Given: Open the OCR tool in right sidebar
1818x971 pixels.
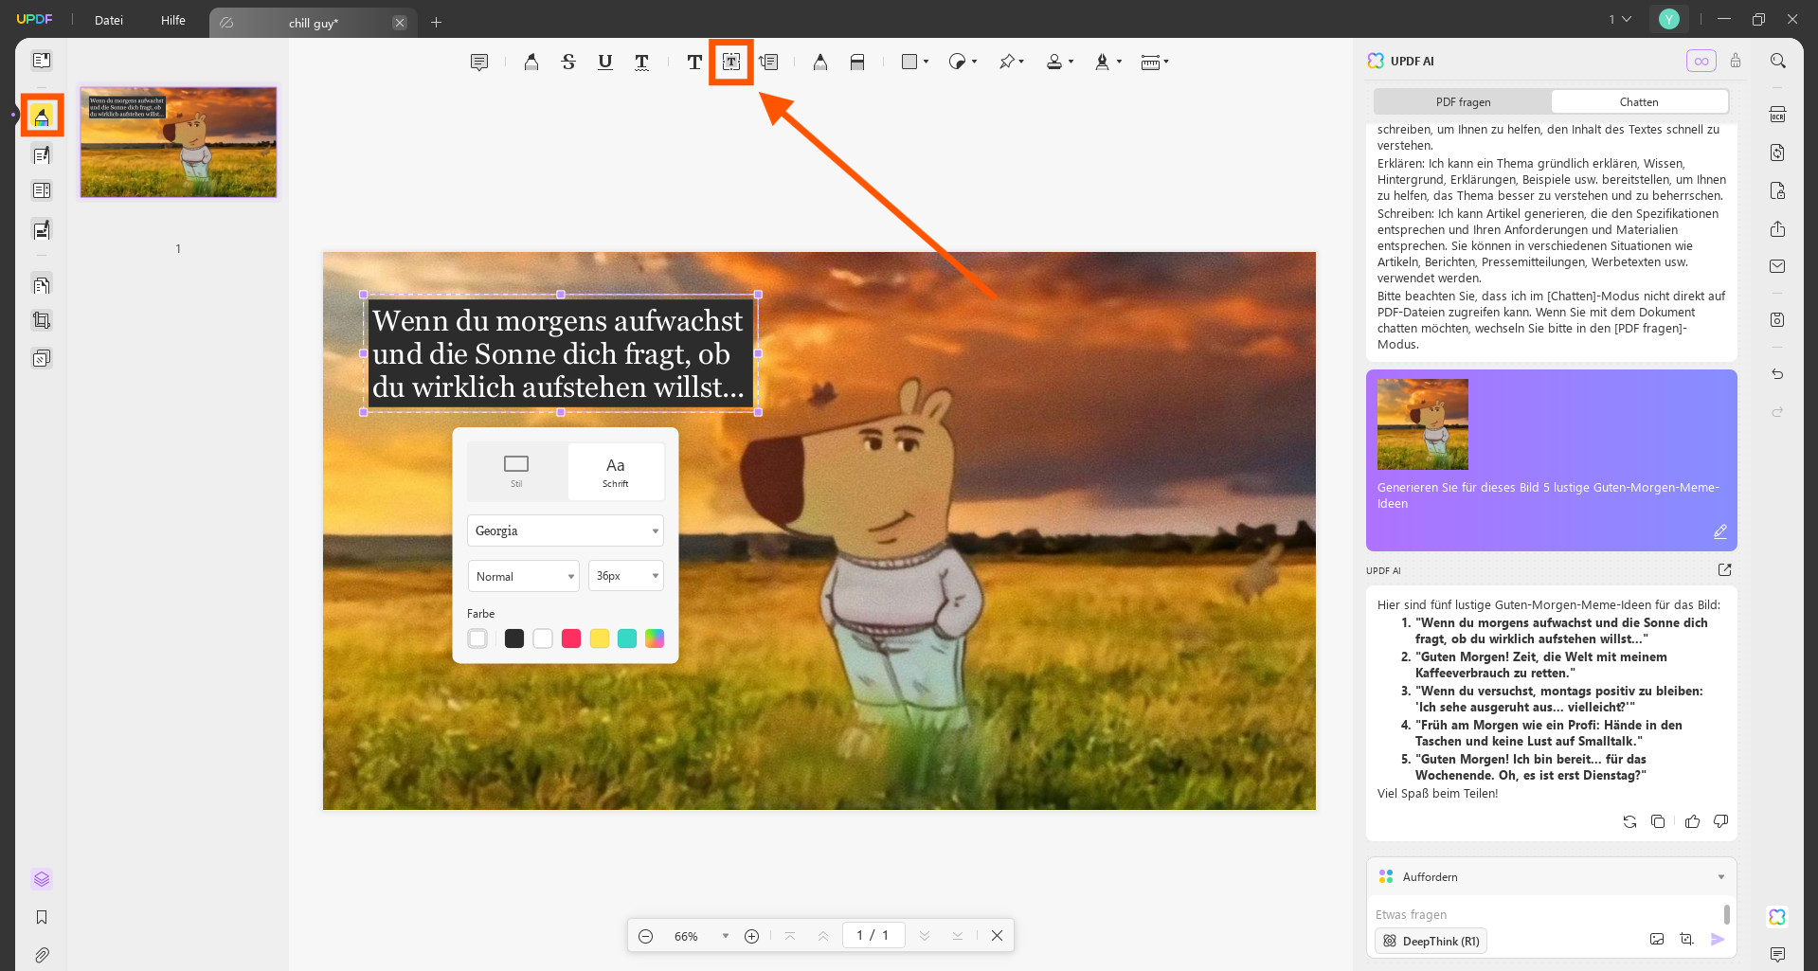Looking at the screenshot, I should [1777, 115].
